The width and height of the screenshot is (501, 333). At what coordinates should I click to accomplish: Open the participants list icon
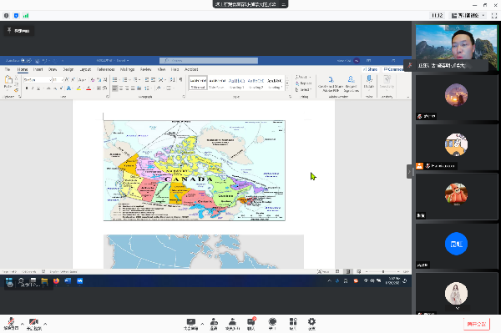(x=233, y=324)
